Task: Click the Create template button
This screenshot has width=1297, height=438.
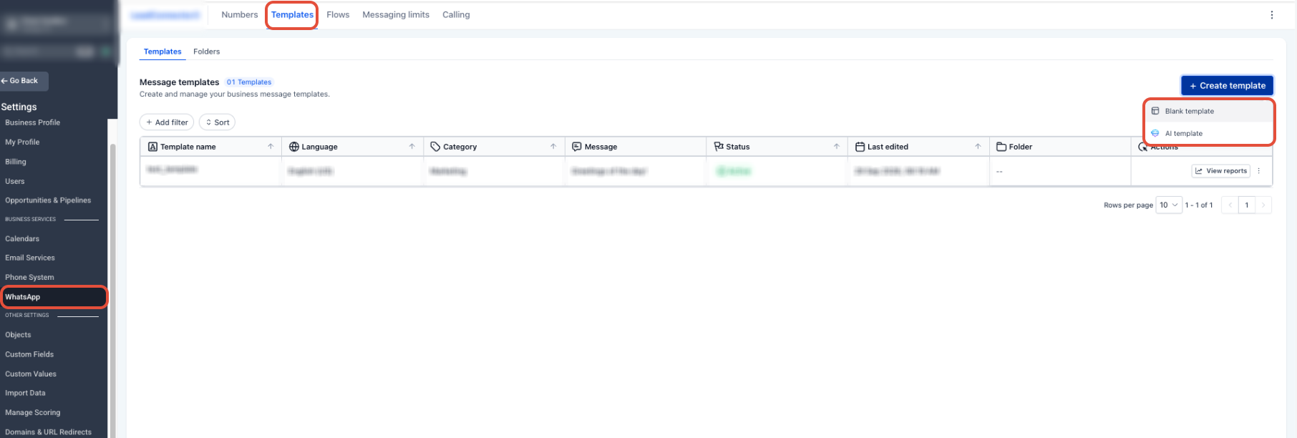Action: click(1227, 85)
